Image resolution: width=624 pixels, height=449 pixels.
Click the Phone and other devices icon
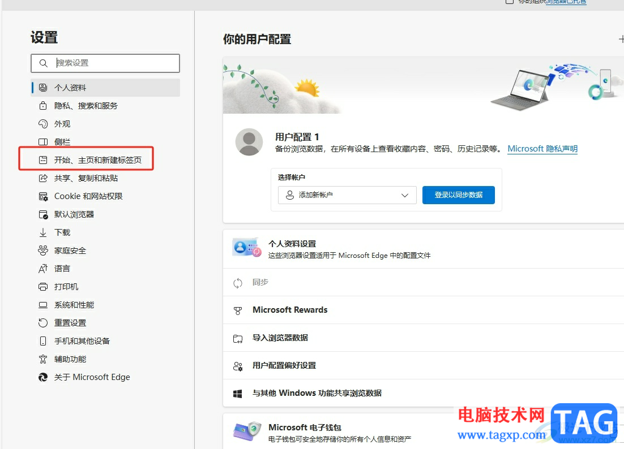pyautogui.click(x=43, y=341)
